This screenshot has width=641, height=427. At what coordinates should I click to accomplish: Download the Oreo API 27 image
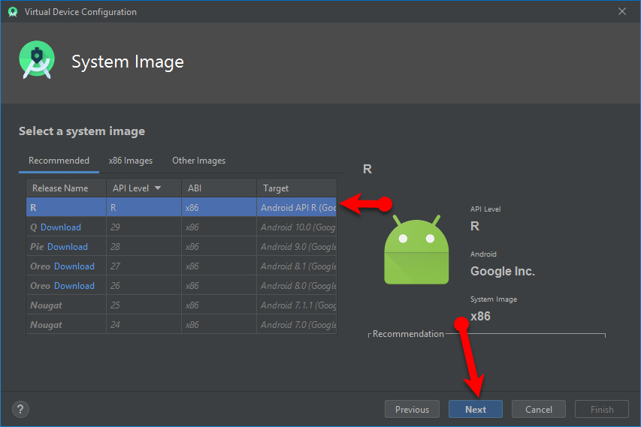click(74, 266)
